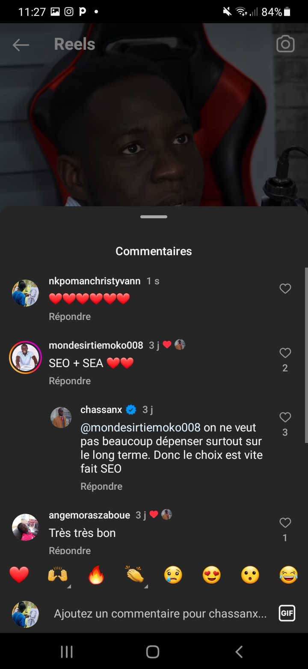Open mondesirtiemoko008's profile picture story
Screen dimensions: 308x669
point(25,357)
